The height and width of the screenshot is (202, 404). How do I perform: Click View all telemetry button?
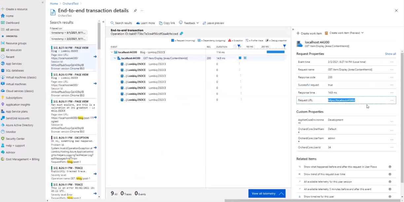pyautogui.click(x=267, y=193)
